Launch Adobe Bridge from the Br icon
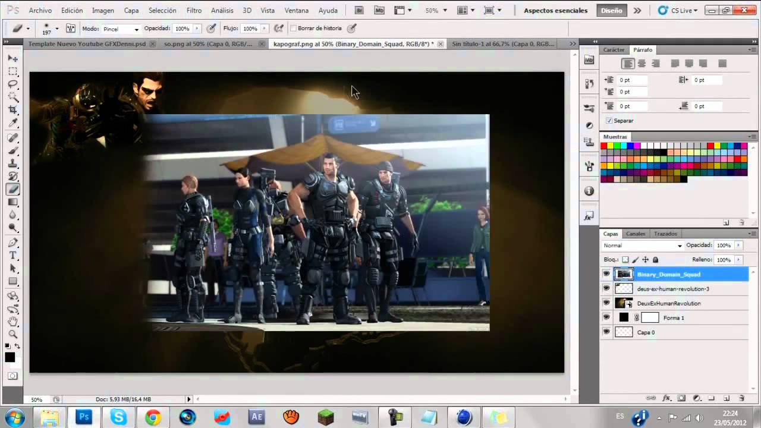Image resolution: width=761 pixels, height=428 pixels. pos(359,10)
